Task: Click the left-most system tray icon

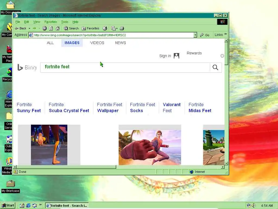Action: click(x=249, y=205)
